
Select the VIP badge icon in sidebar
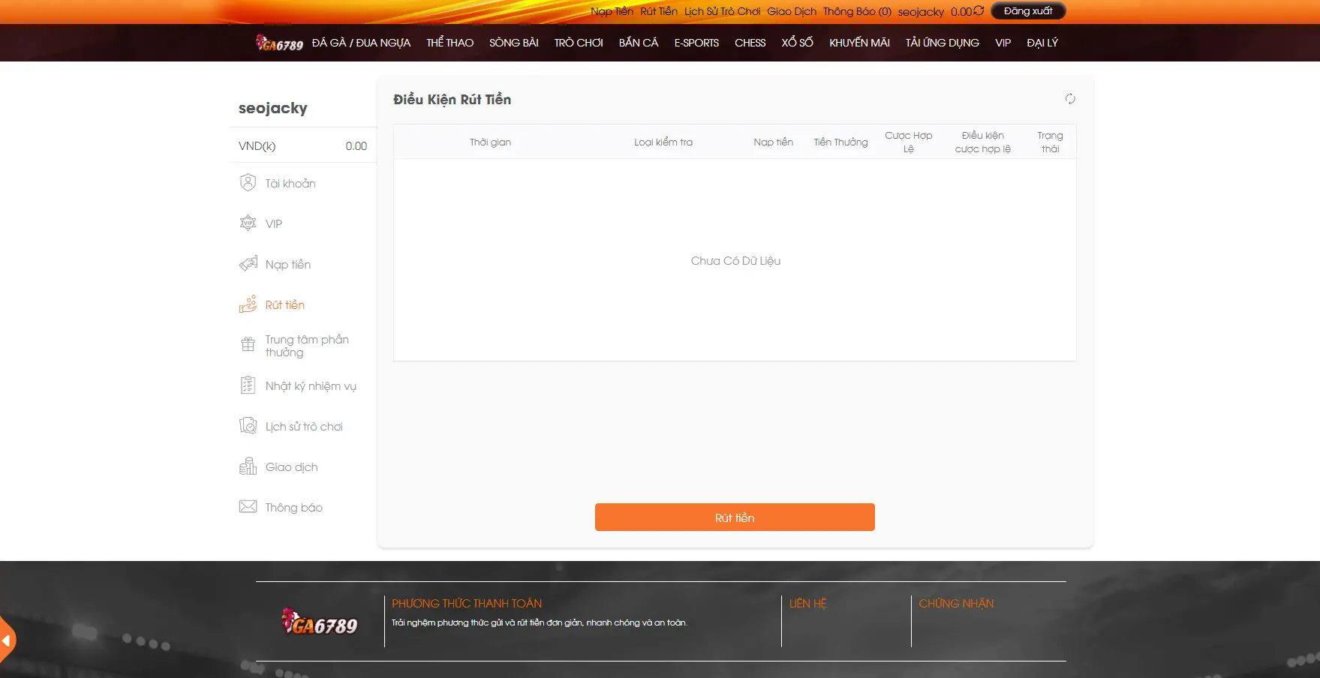coord(248,223)
